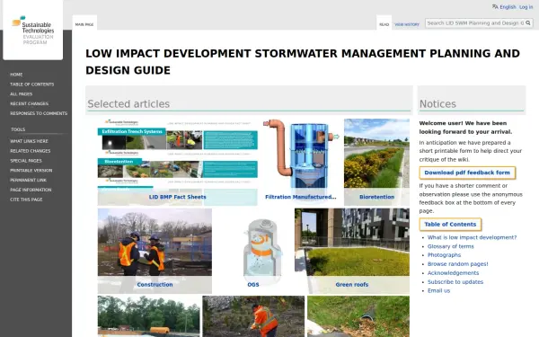Click Browse random pages! link
Viewport: 539px width, 337px height.
click(x=458, y=264)
